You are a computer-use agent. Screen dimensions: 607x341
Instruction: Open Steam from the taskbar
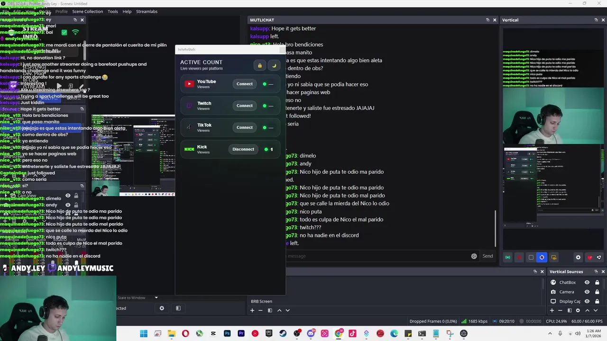click(283, 334)
